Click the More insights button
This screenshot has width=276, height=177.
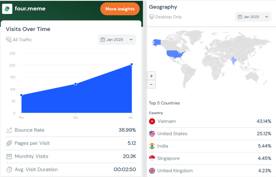click(120, 9)
